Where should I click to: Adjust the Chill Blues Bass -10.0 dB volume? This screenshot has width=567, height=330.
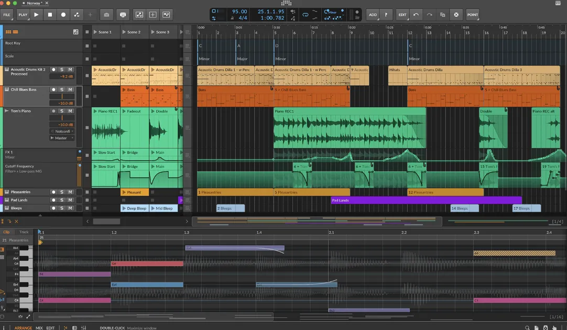tap(62, 103)
